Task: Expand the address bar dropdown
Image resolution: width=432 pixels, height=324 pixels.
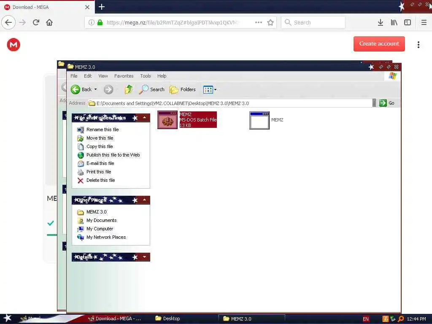Action: [x=374, y=103]
